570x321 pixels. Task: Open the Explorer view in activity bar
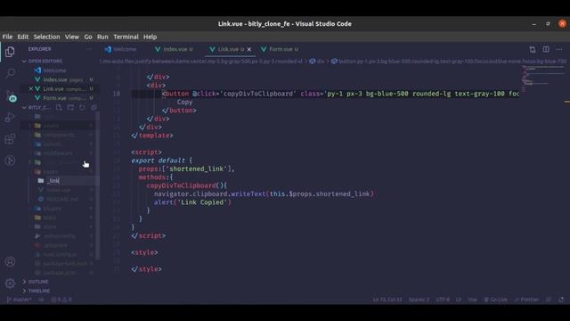[x=10, y=52]
